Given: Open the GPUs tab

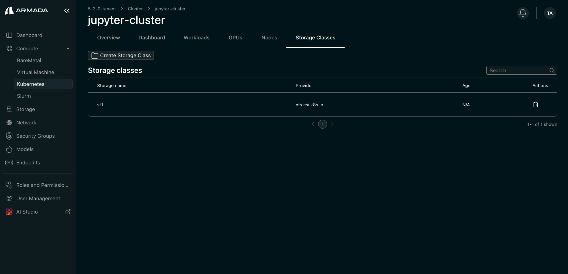Looking at the screenshot, I should 235,38.
